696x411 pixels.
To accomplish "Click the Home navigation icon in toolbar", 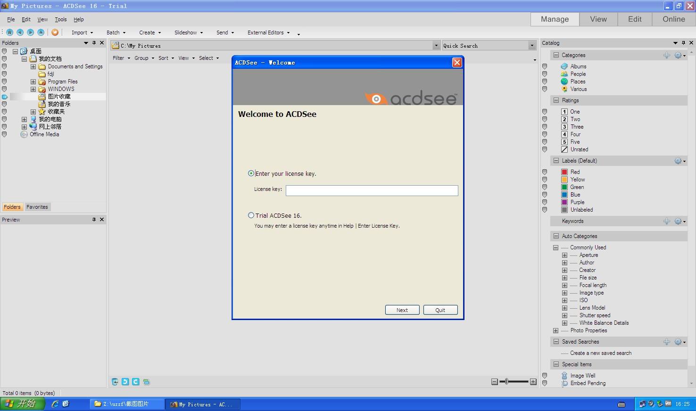I will click(9, 33).
